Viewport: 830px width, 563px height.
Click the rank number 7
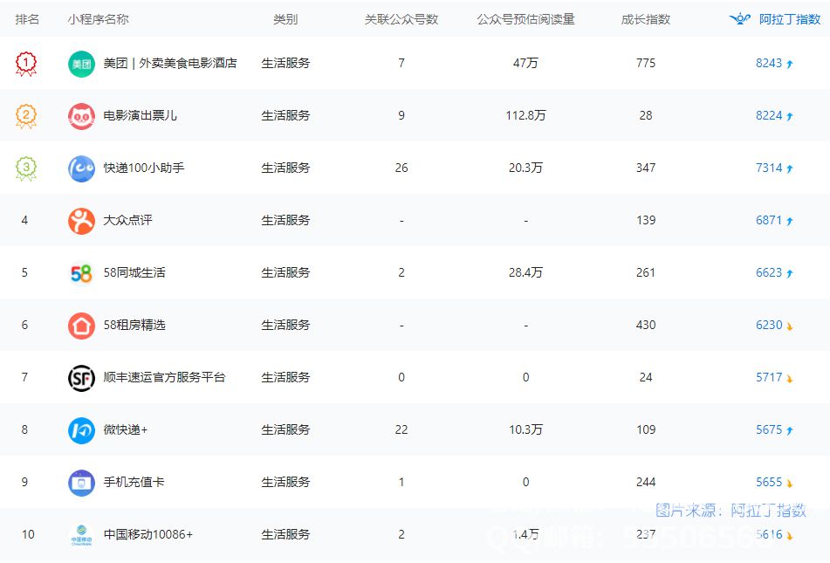(24, 378)
